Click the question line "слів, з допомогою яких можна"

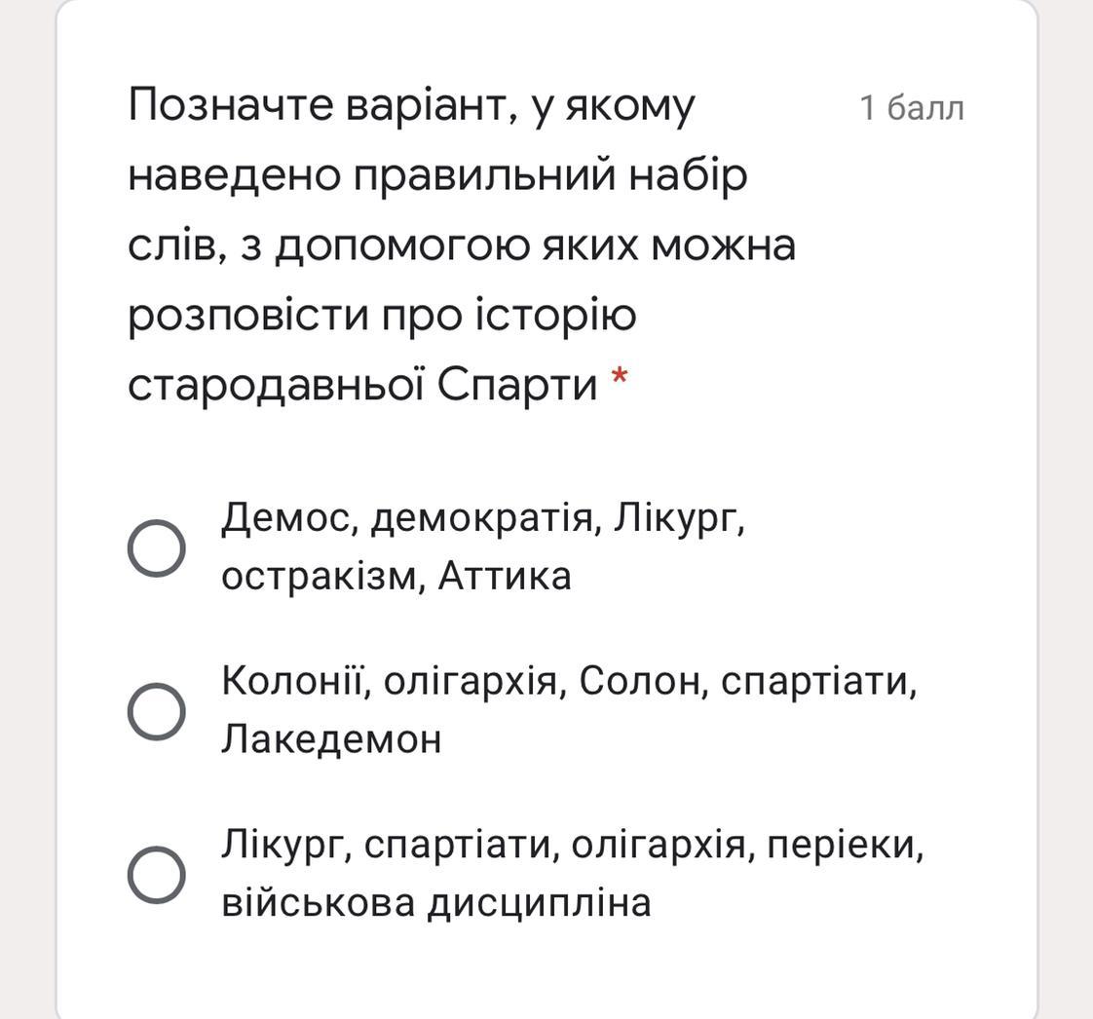[462, 245]
